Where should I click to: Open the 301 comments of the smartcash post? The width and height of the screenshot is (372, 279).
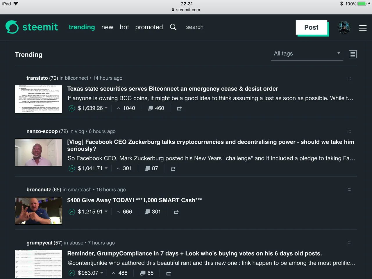tap(153, 212)
